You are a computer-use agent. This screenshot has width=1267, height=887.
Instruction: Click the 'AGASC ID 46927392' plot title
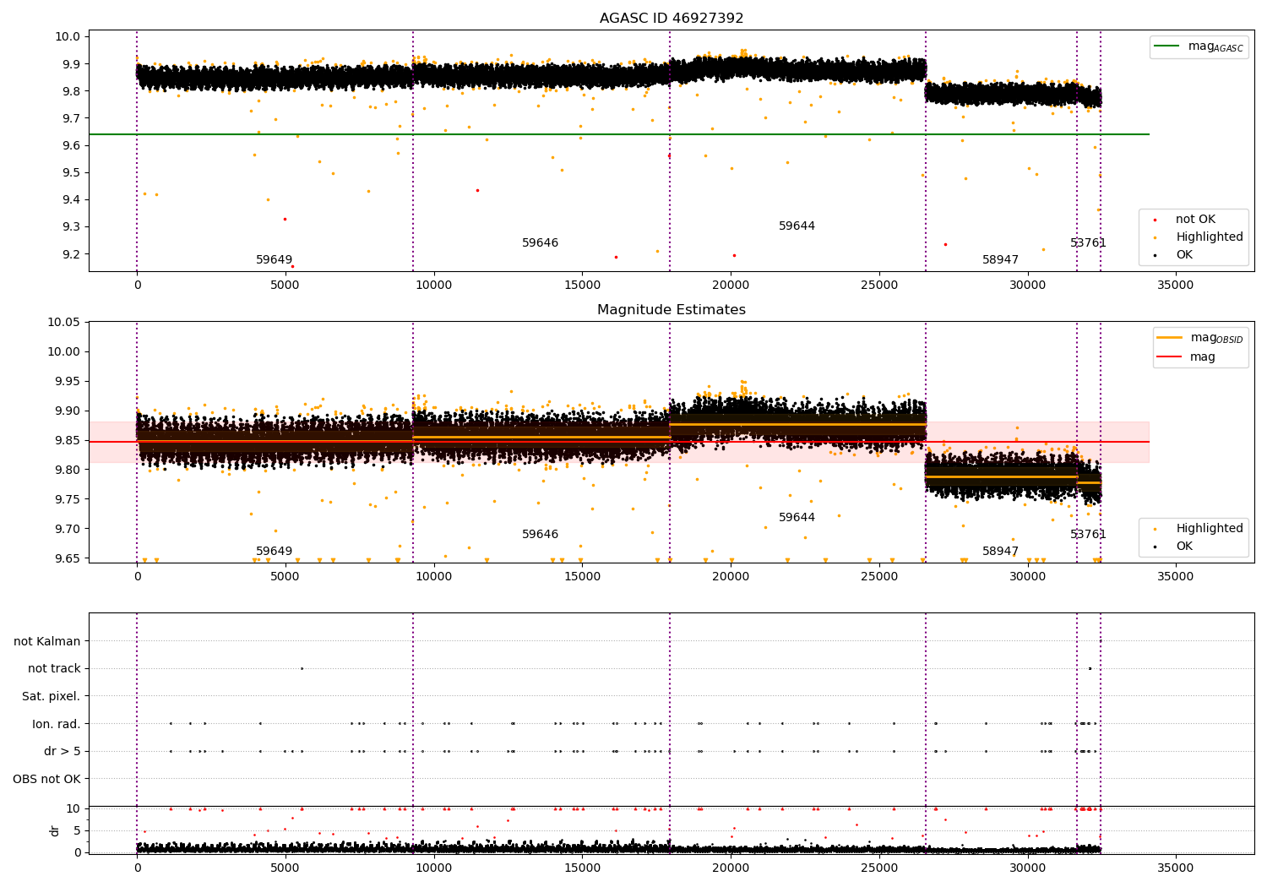coord(672,19)
